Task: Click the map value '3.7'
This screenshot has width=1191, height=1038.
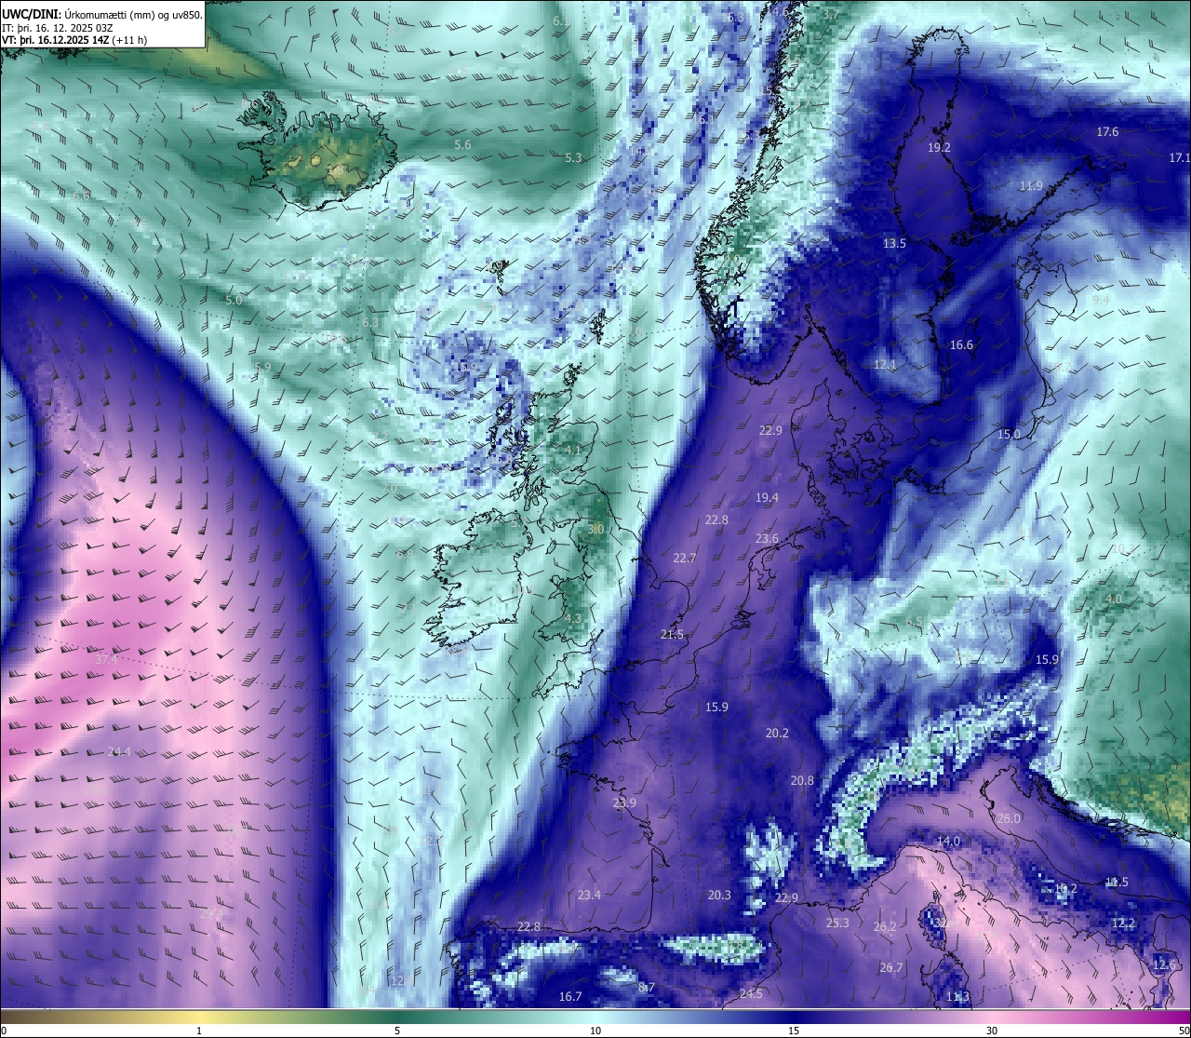Action: (831, 14)
